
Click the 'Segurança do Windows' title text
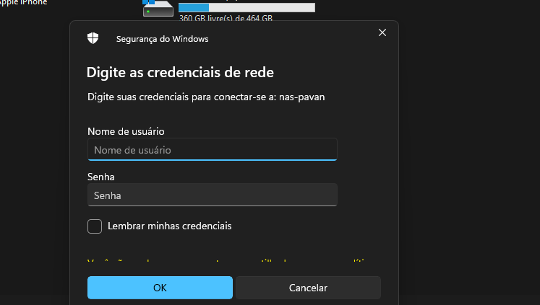162,40
